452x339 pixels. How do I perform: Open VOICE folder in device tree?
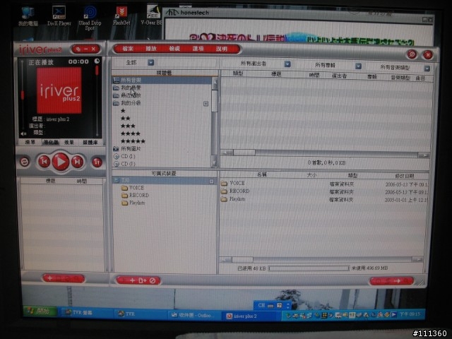pyautogui.click(x=133, y=188)
